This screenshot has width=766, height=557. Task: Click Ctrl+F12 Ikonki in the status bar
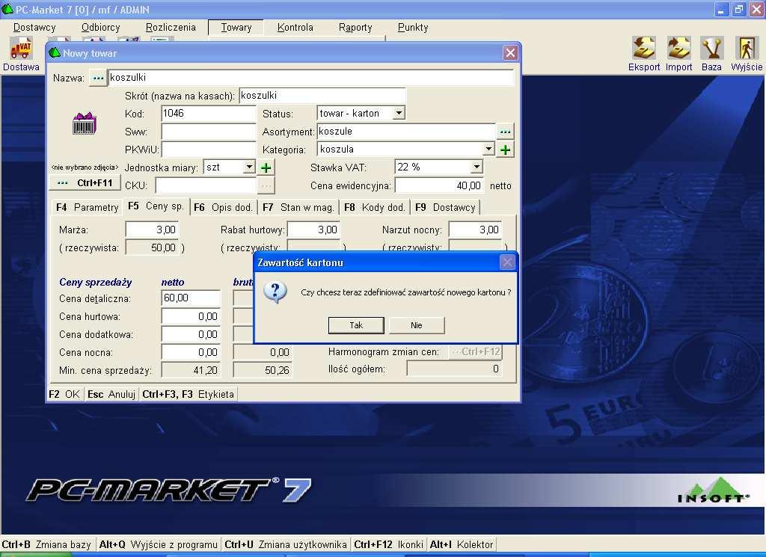(389, 544)
